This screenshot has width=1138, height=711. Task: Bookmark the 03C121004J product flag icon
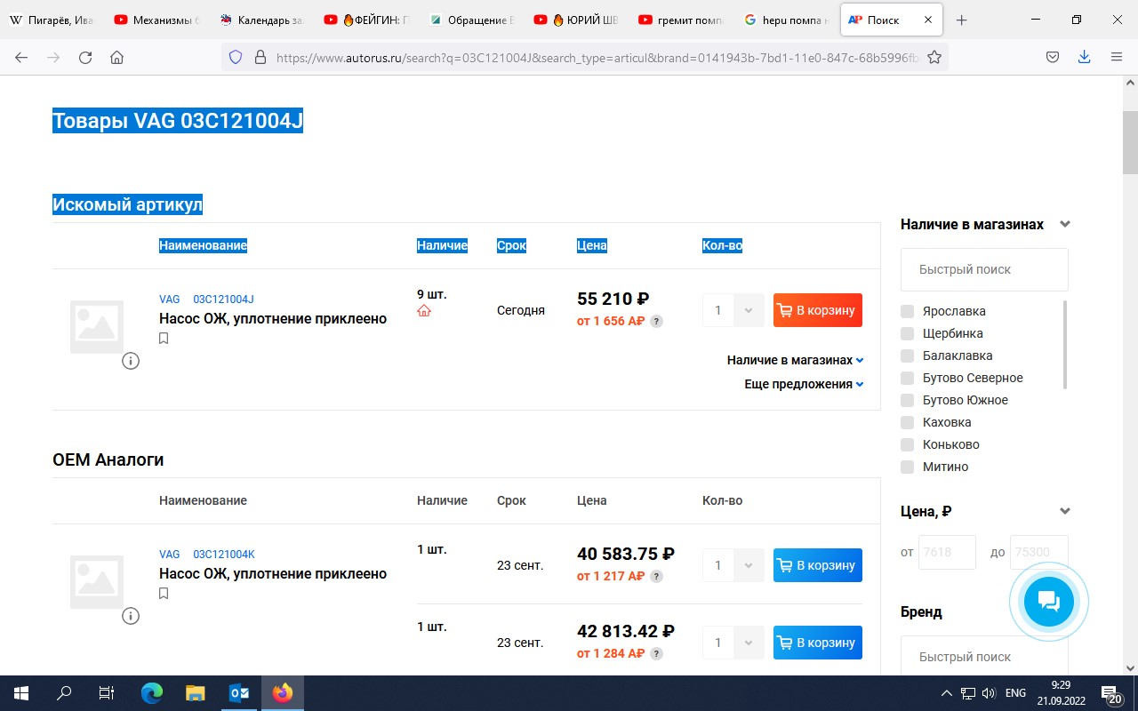click(164, 339)
